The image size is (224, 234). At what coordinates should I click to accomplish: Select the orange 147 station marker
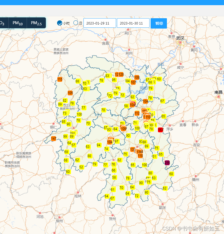coord(54,139)
